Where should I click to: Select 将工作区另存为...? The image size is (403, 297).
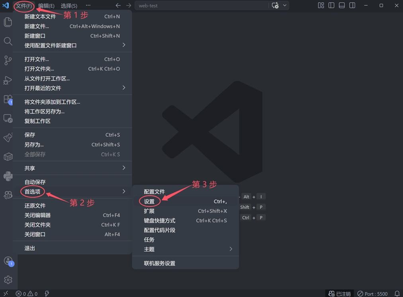point(72,111)
